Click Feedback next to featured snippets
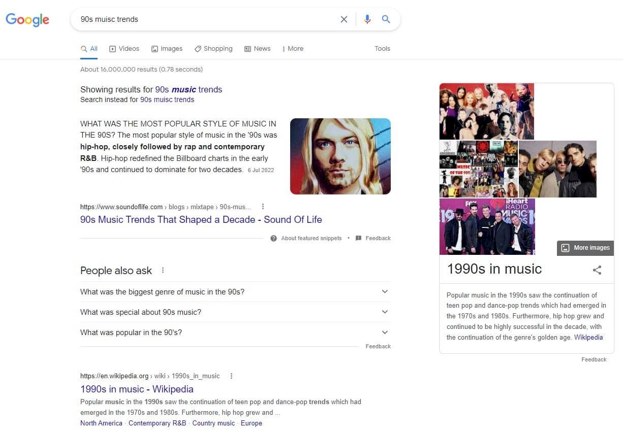The width and height of the screenshot is (623, 430). 378,238
